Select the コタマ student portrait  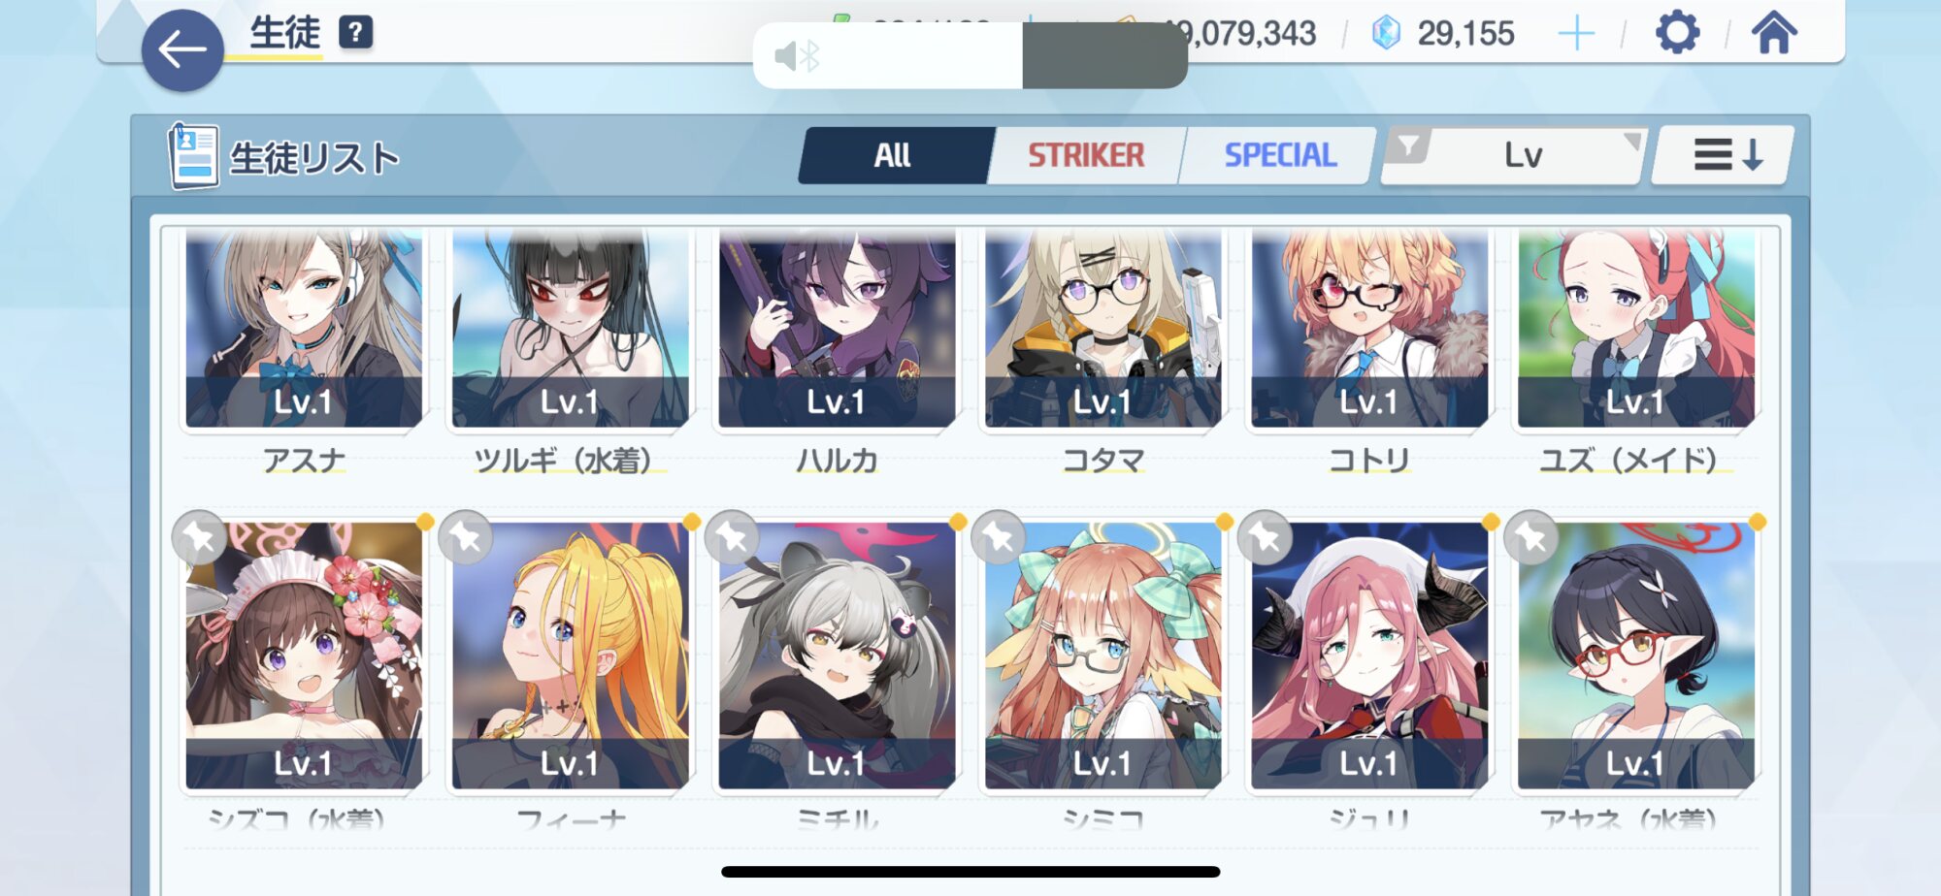(x=1102, y=328)
